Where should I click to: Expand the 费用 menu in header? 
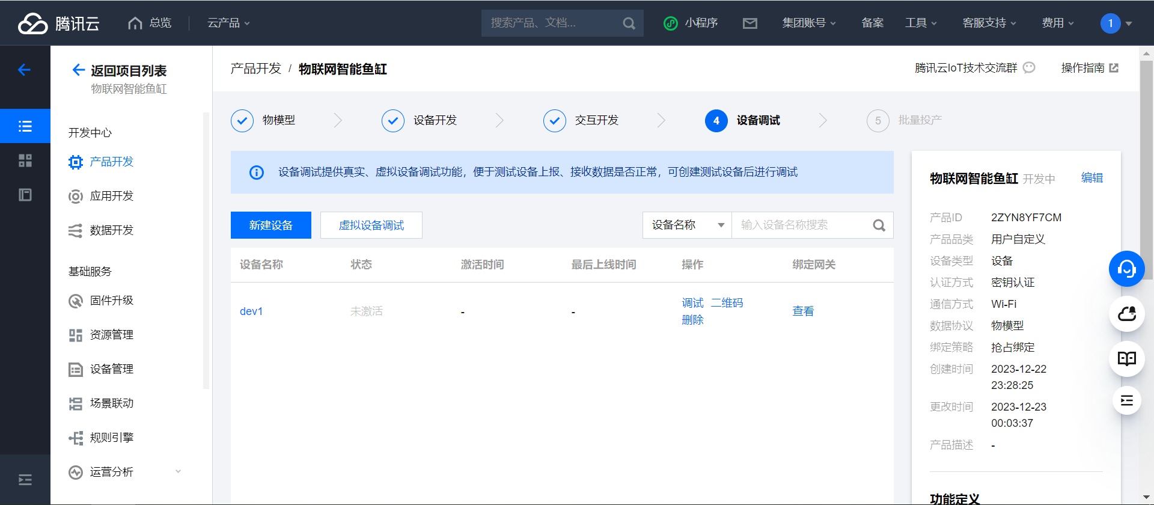click(1057, 23)
